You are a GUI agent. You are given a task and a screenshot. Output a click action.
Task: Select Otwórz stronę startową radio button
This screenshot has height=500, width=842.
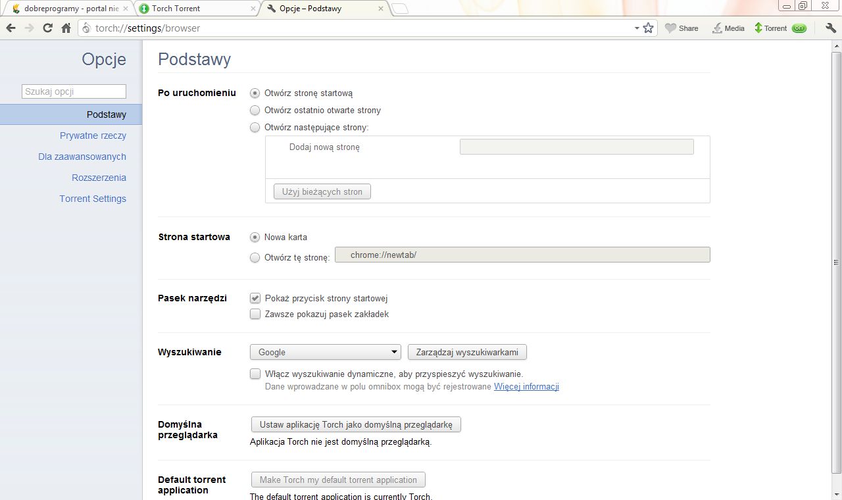click(x=255, y=93)
